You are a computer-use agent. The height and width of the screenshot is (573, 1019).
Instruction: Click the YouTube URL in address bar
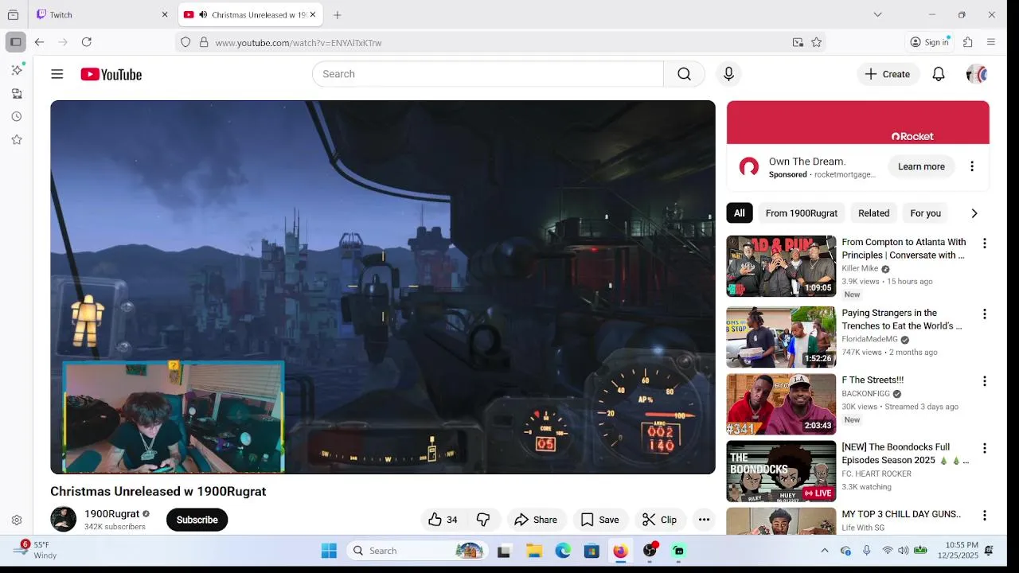point(299,43)
